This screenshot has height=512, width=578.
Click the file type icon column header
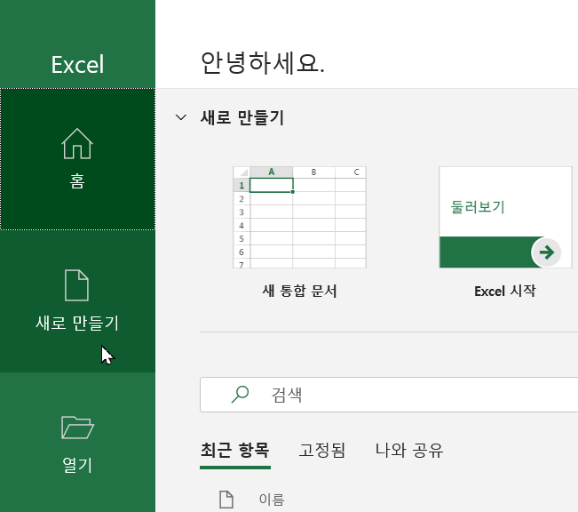226,500
